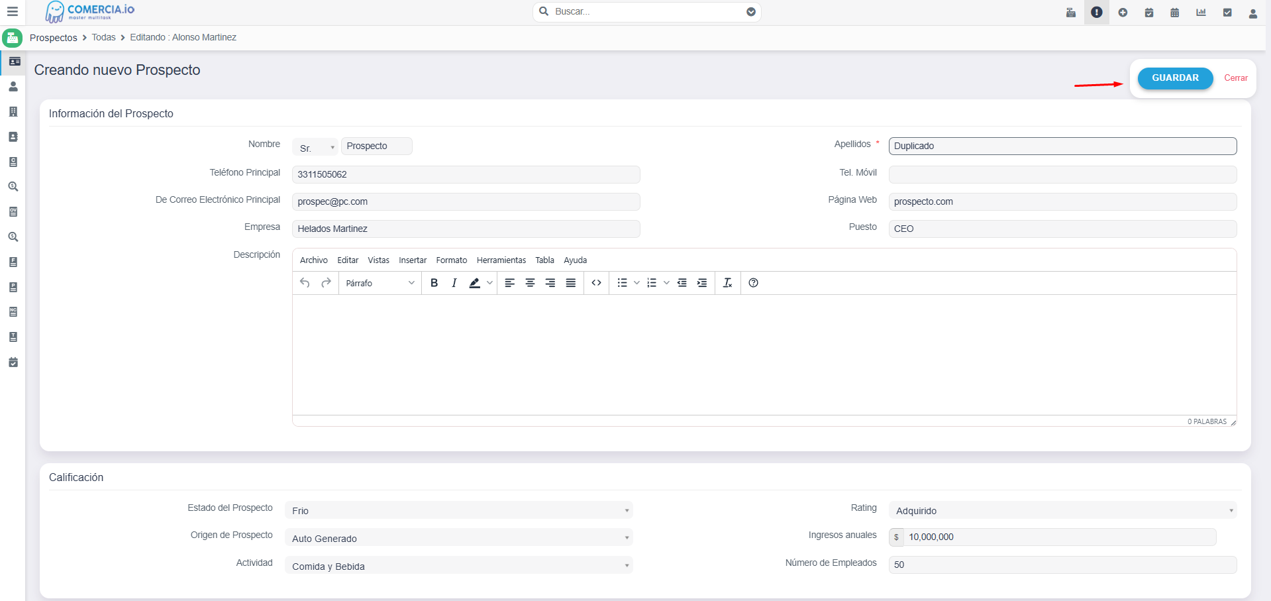
Task: Click the green sales module icon
Action: [12, 38]
